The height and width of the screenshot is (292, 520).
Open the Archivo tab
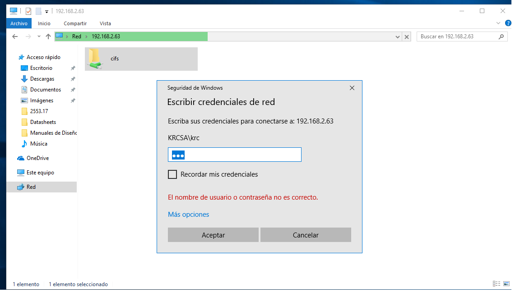[x=19, y=23]
